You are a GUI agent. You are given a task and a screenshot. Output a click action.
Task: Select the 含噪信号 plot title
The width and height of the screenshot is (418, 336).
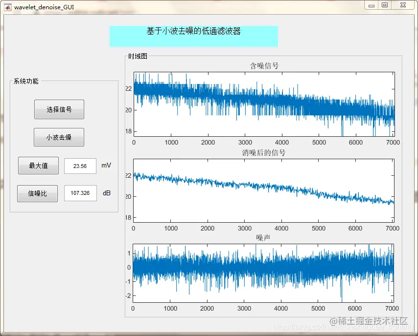pos(264,66)
